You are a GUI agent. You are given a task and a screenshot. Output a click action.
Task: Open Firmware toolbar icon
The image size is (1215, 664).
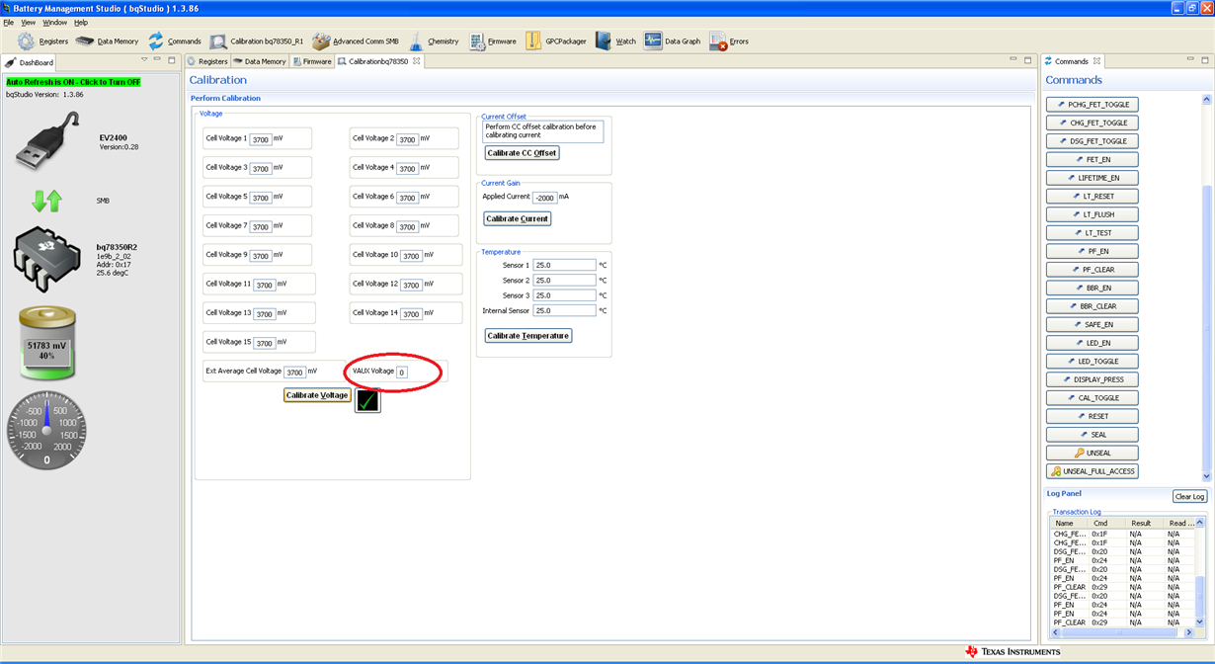click(492, 41)
